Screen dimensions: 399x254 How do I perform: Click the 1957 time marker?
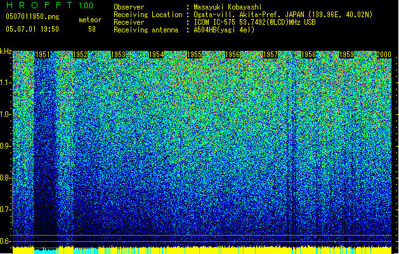[270, 55]
